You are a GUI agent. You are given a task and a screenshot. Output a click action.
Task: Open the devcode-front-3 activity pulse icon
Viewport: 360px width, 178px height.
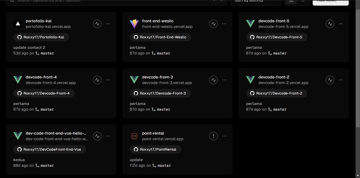(x=213, y=80)
